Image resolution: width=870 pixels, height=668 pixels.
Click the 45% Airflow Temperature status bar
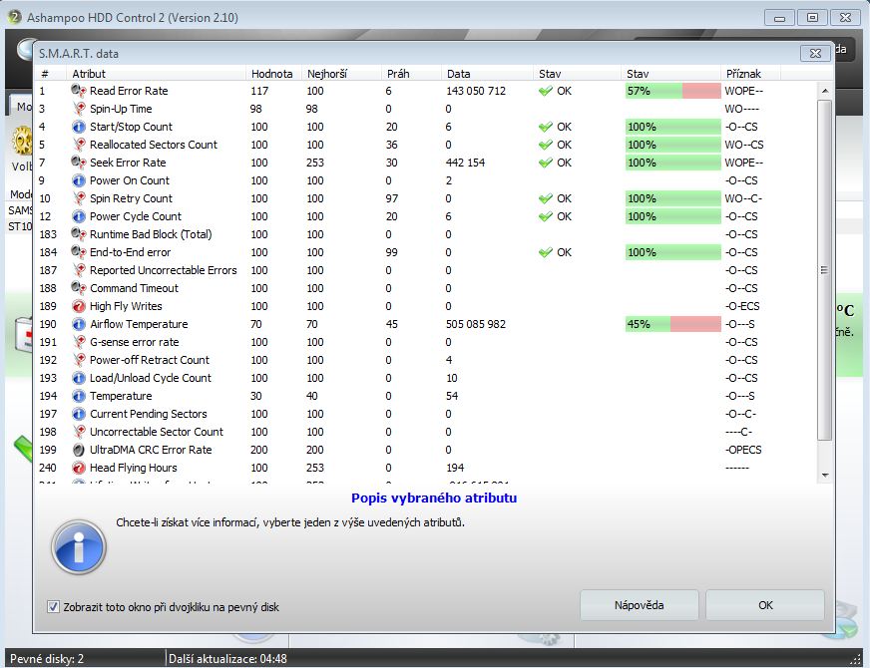click(x=673, y=324)
